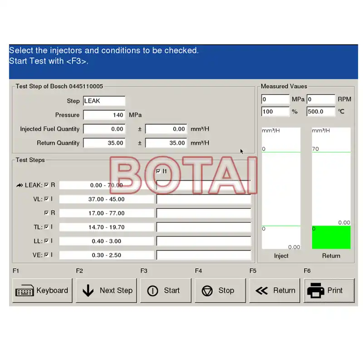Click the Return Quantity tolerance field

point(166,143)
